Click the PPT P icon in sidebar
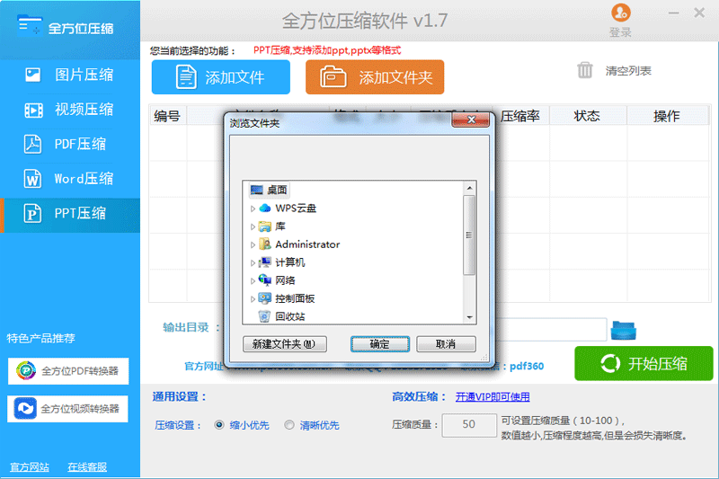The height and width of the screenshot is (479, 719). tap(32, 214)
